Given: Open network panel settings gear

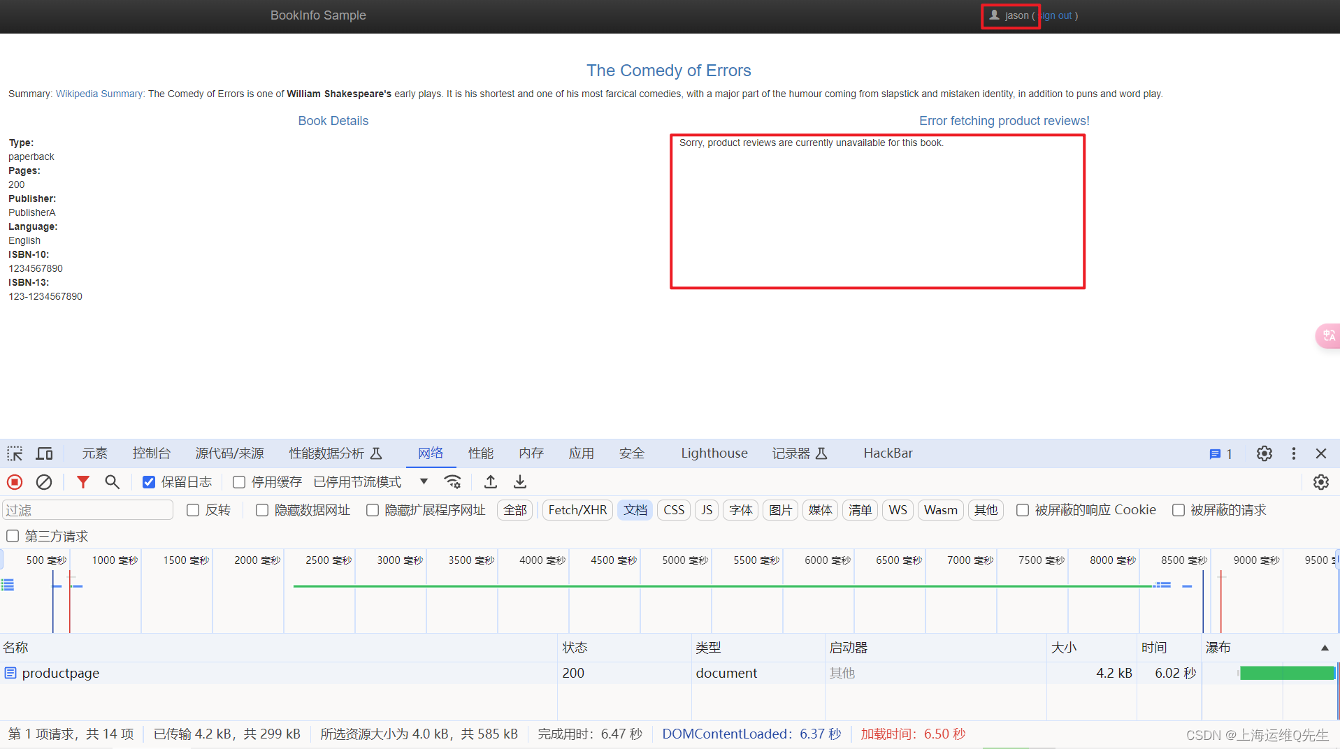Looking at the screenshot, I should tap(1321, 482).
